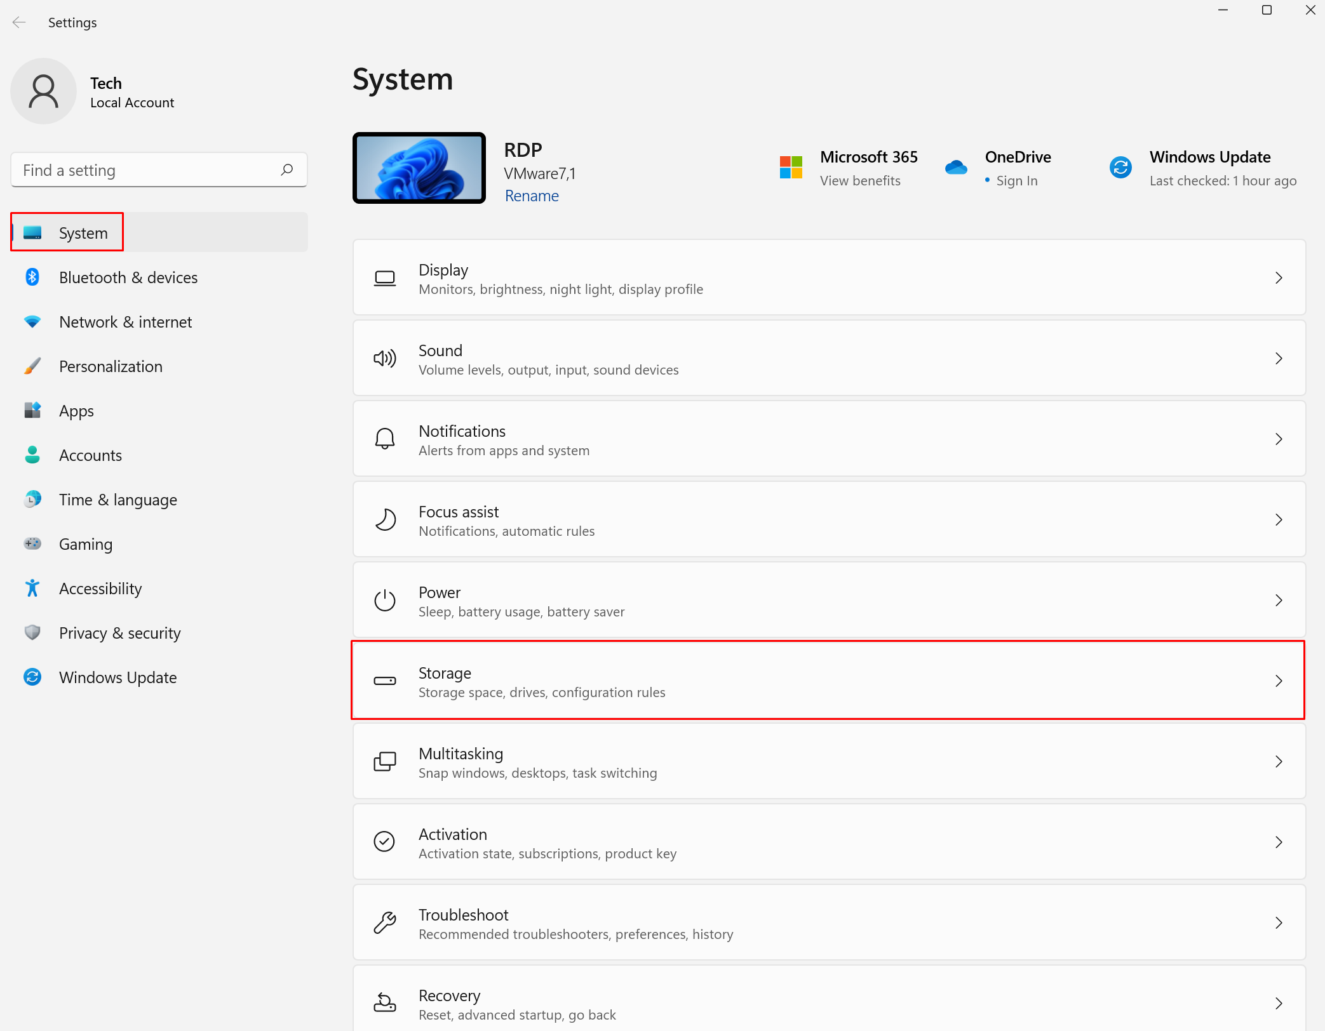
Task: Select the Troubleshoot wrench icon
Action: coord(384,922)
